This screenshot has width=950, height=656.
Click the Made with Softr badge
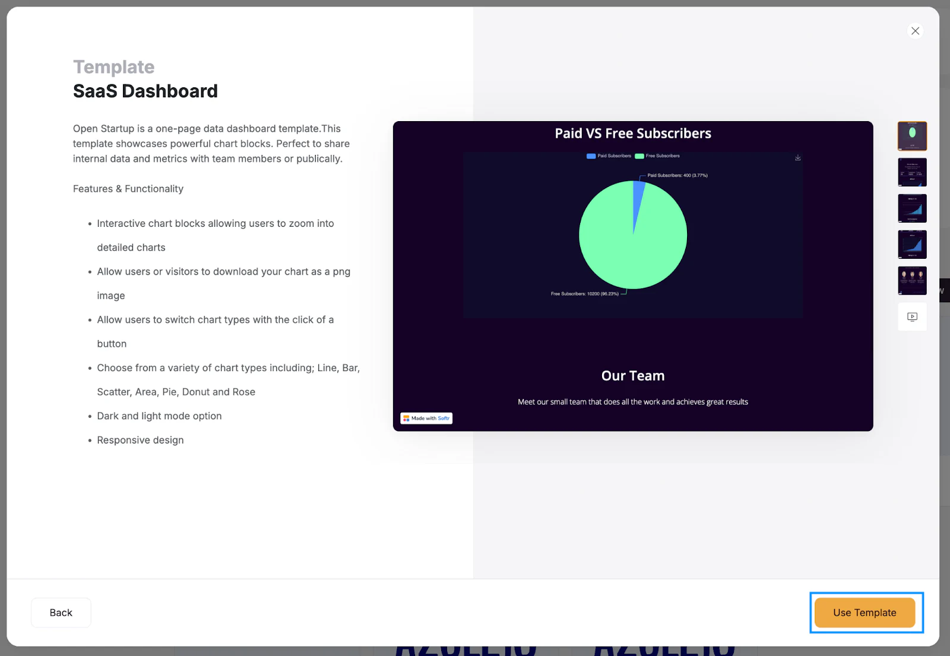click(x=426, y=419)
